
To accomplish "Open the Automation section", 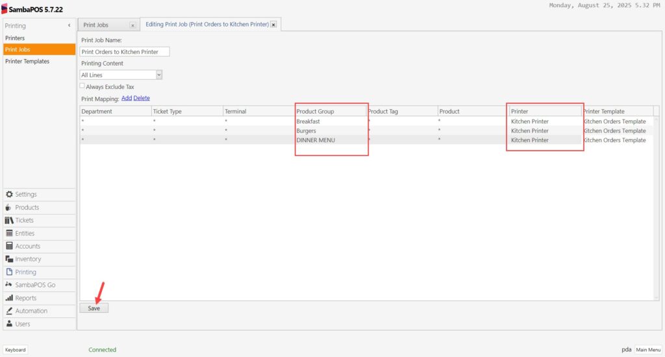I will [39, 311].
